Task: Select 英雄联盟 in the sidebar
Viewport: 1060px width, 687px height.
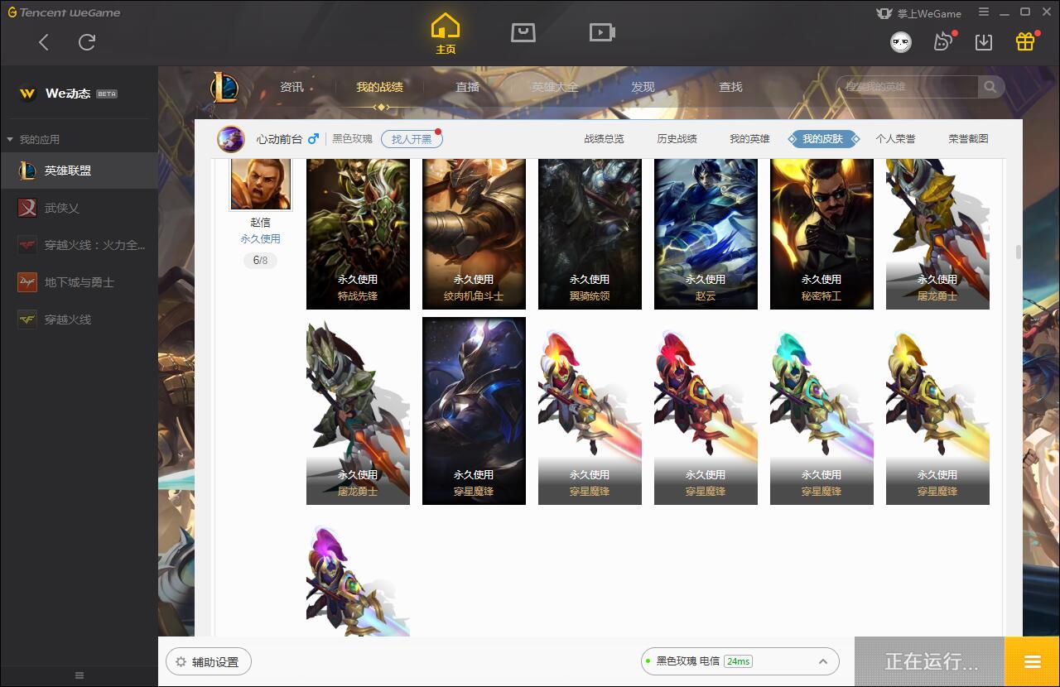Action: (x=79, y=171)
